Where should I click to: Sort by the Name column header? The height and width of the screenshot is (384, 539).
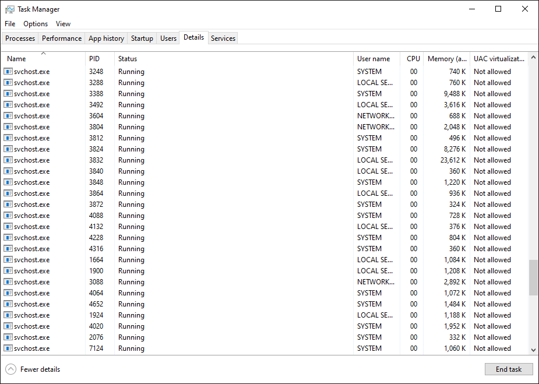[x=43, y=59]
